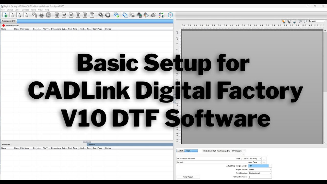
Task: Zoom out with the magnifier minus icon
Action: (x=305, y=21)
